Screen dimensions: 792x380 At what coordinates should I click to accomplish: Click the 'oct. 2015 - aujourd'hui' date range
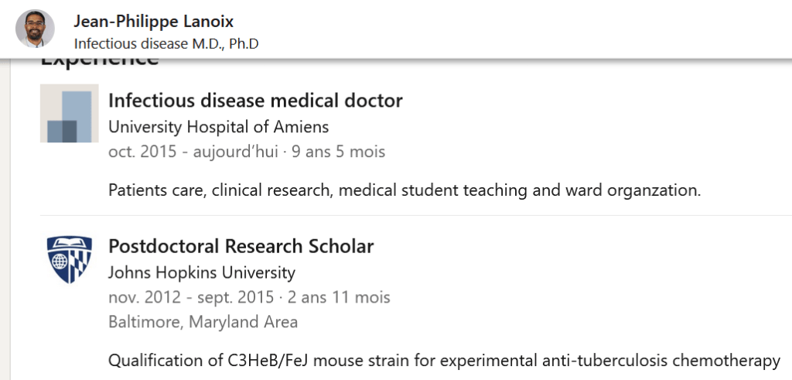pyautogui.click(x=193, y=152)
